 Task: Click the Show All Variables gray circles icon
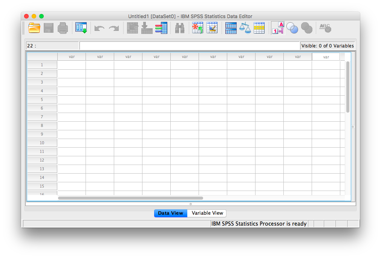tap(307, 28)
